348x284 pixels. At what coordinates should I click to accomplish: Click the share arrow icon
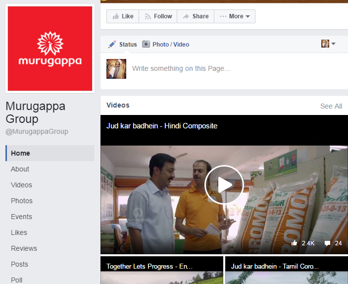click(186, 16)
